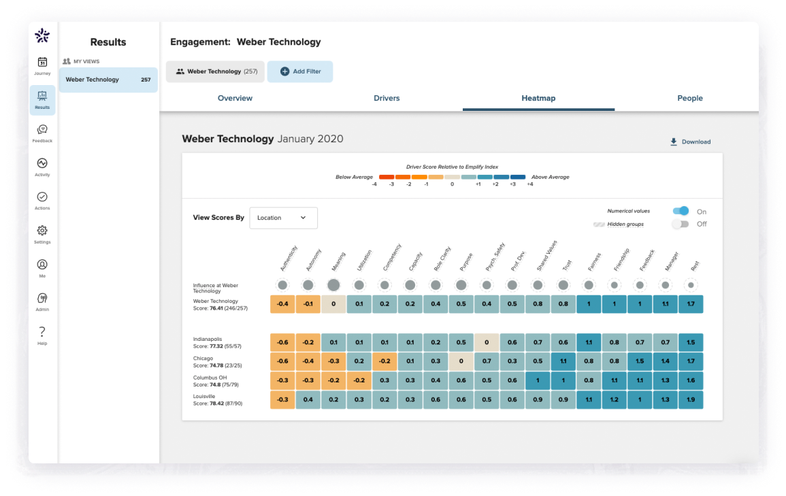Click Weber Technology Meaning cell 0

pos(333,304)
